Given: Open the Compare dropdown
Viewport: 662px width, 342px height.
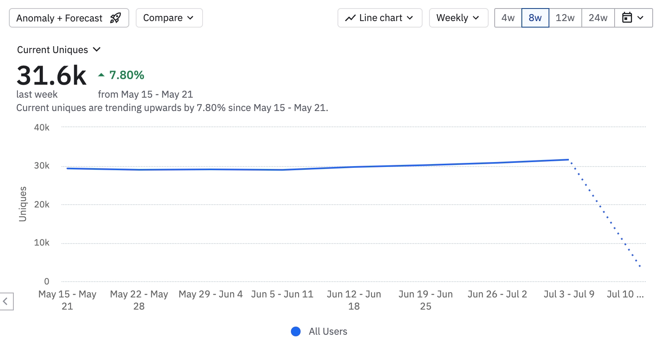Looking at the screenshot, I should 169,18.
